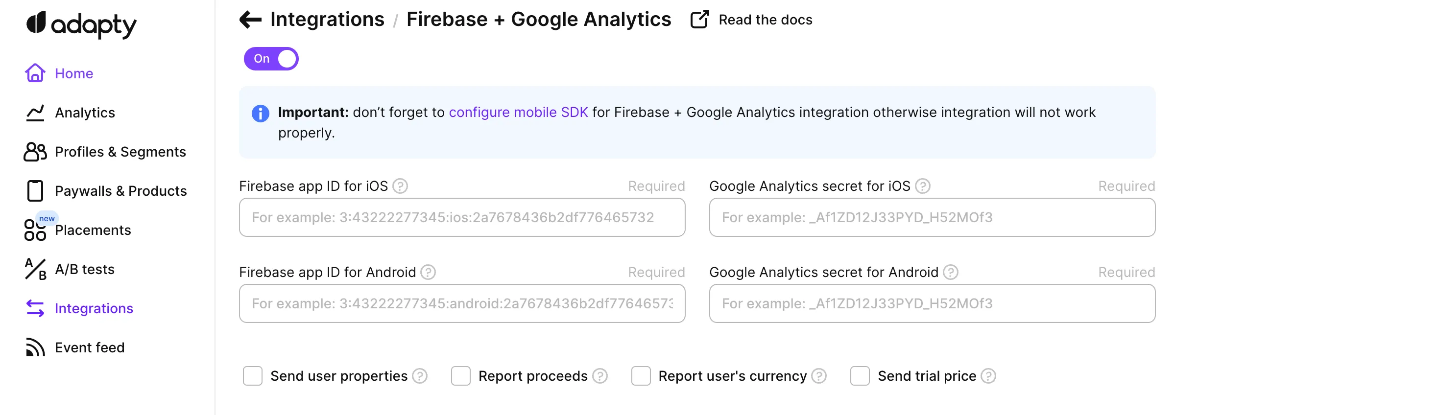Go to Paywalls & Products section
Image resolution: width=1438 pixels, height=415 pixels.
click(120, 191)
